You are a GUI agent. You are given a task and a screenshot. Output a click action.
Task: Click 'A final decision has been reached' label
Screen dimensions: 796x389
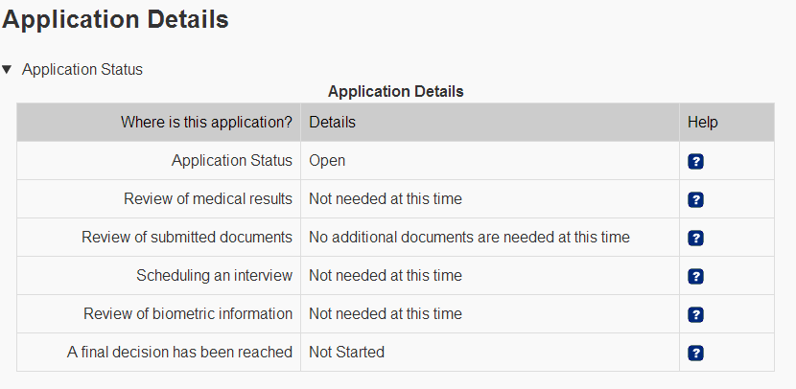click(179, 353)
